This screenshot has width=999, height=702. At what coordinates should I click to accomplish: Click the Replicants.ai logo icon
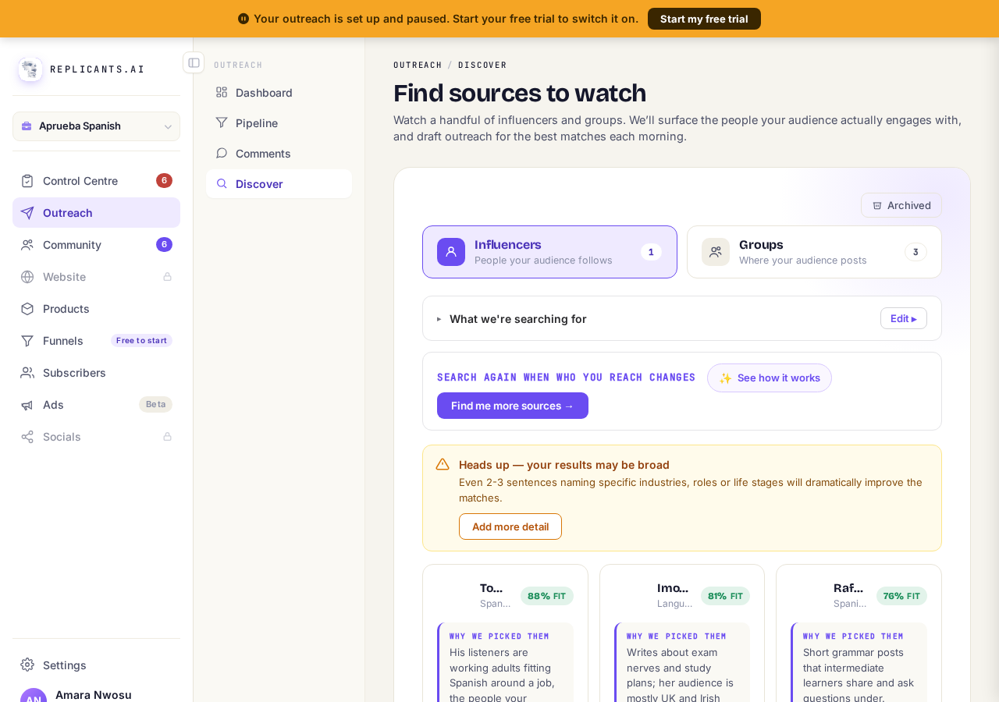tap(30, 69)
